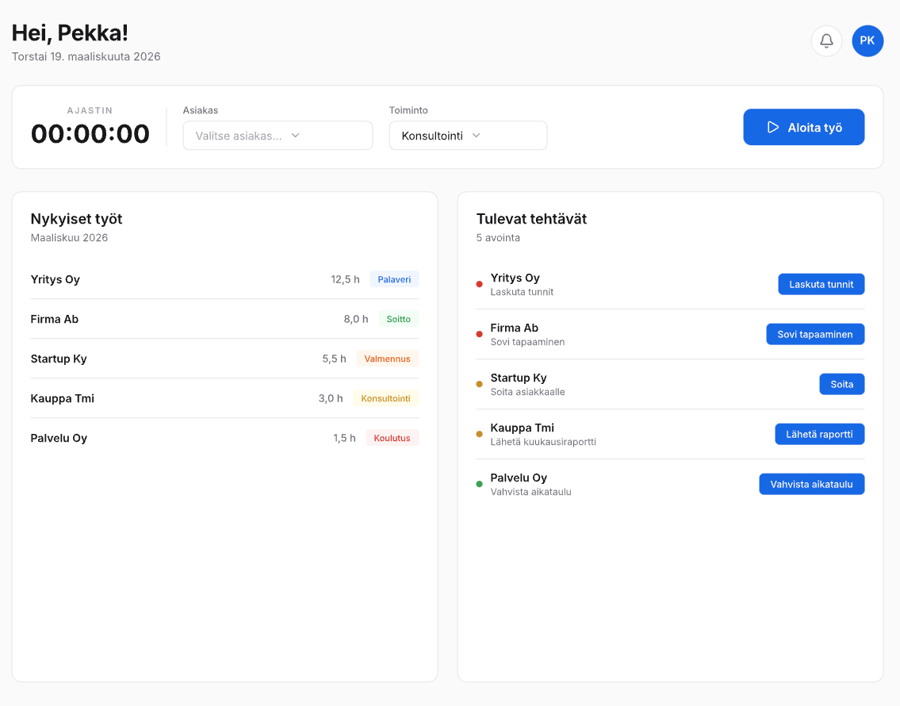Click the 00:00:00 timer display
This screenshot has width=900, height=706.
pyautogui.click(x=90, y=133)
